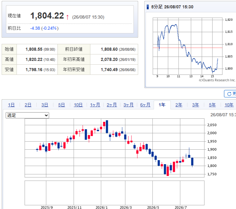This screenshot has height=209, width=236.
Task: Click year-to-date low 1,740.49
Action: (109, 70)
